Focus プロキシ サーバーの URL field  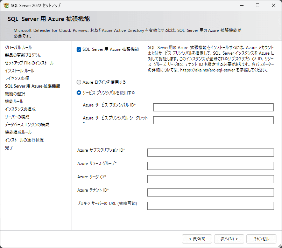(210, 206)
